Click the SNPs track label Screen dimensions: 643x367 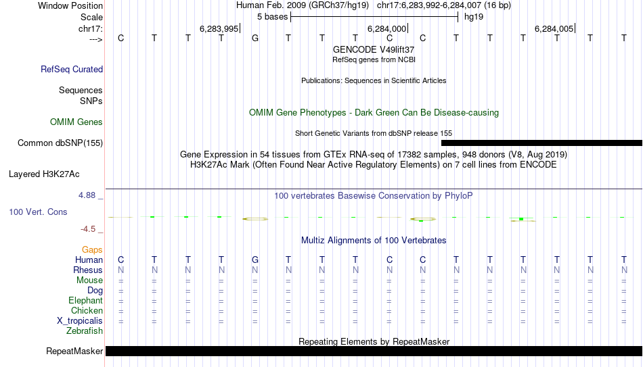(91, 101)
